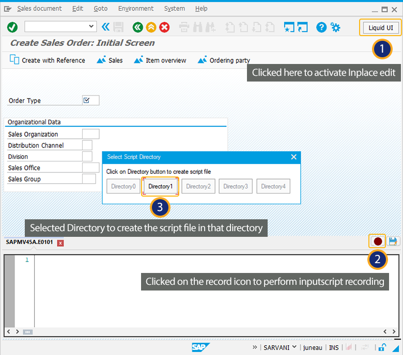Click the Sales Group input field
This screenshot has width=403, height=355.
[89, 179]
